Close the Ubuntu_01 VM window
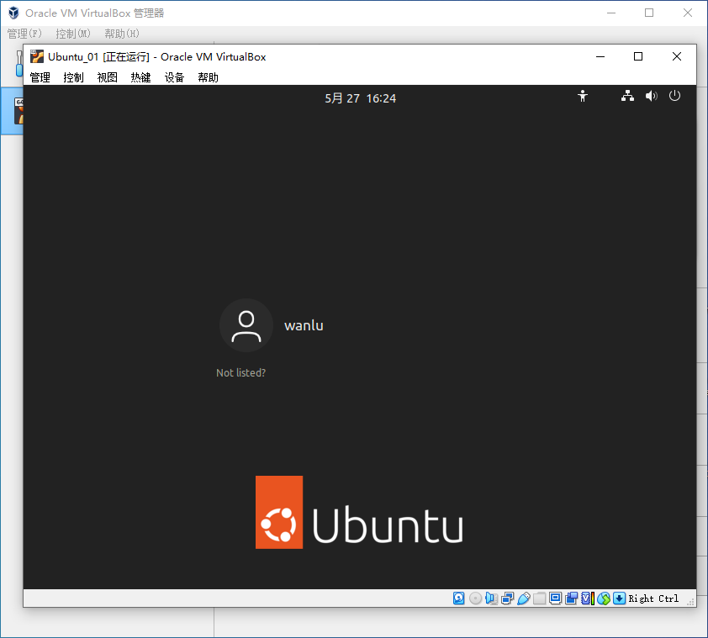 coord(676,57)
